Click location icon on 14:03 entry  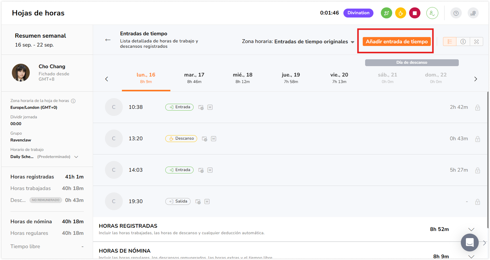click(201, 170)
